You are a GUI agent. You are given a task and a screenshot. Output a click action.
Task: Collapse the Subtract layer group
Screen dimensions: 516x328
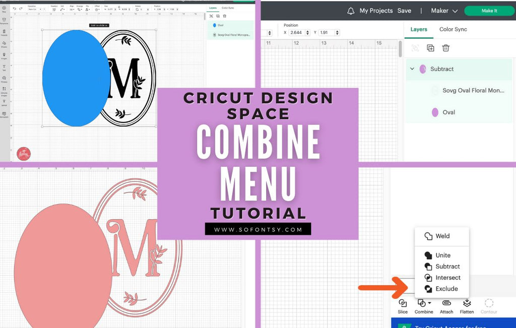tap(412, 68)
